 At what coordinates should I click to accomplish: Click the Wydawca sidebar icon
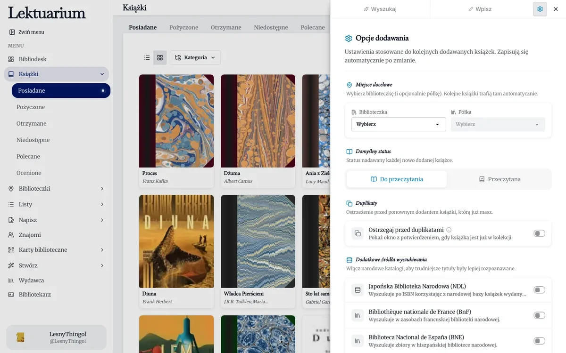(11, 281)
